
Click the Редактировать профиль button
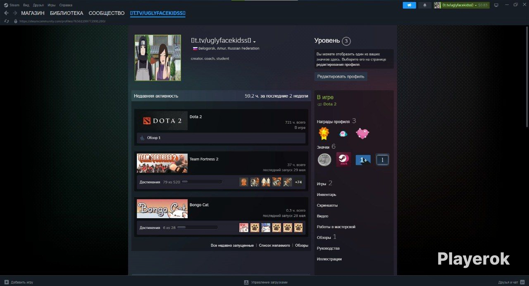coord(341,76)
